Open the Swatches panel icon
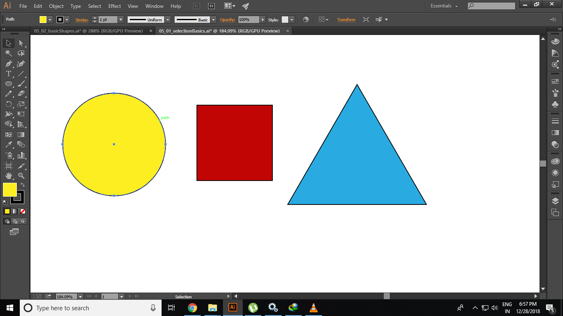The height and width of the screenshot is (316, 563). pos(555,81)
